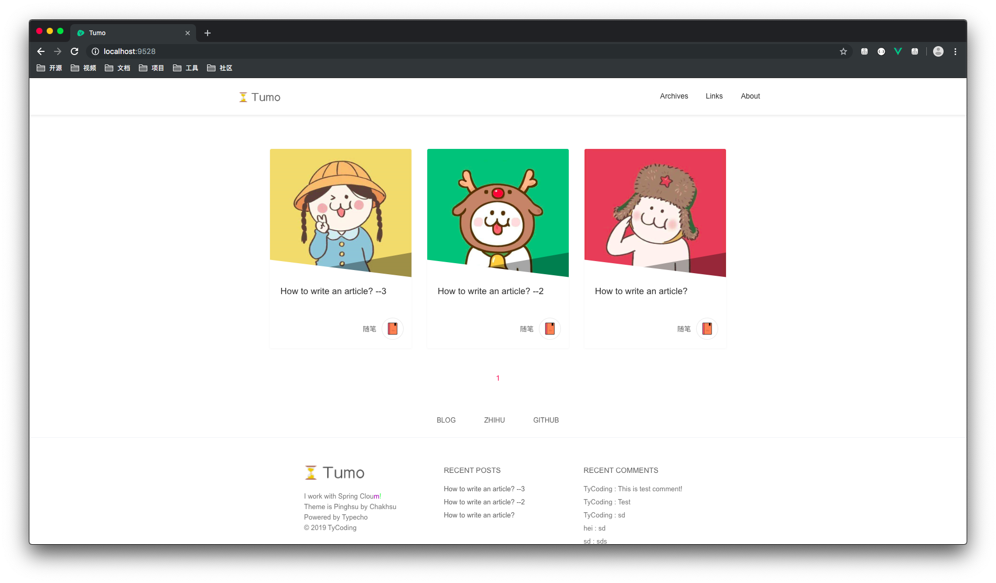Open the 文档 bookmarks folder
Image resolution: width=996 pixels, height=583 pixels.
tap(117, 68)
